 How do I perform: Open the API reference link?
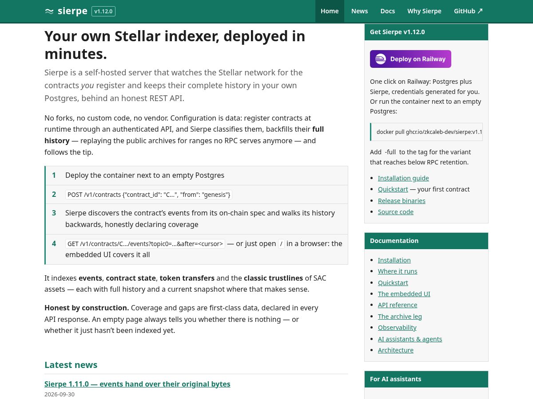click(398, 305)
